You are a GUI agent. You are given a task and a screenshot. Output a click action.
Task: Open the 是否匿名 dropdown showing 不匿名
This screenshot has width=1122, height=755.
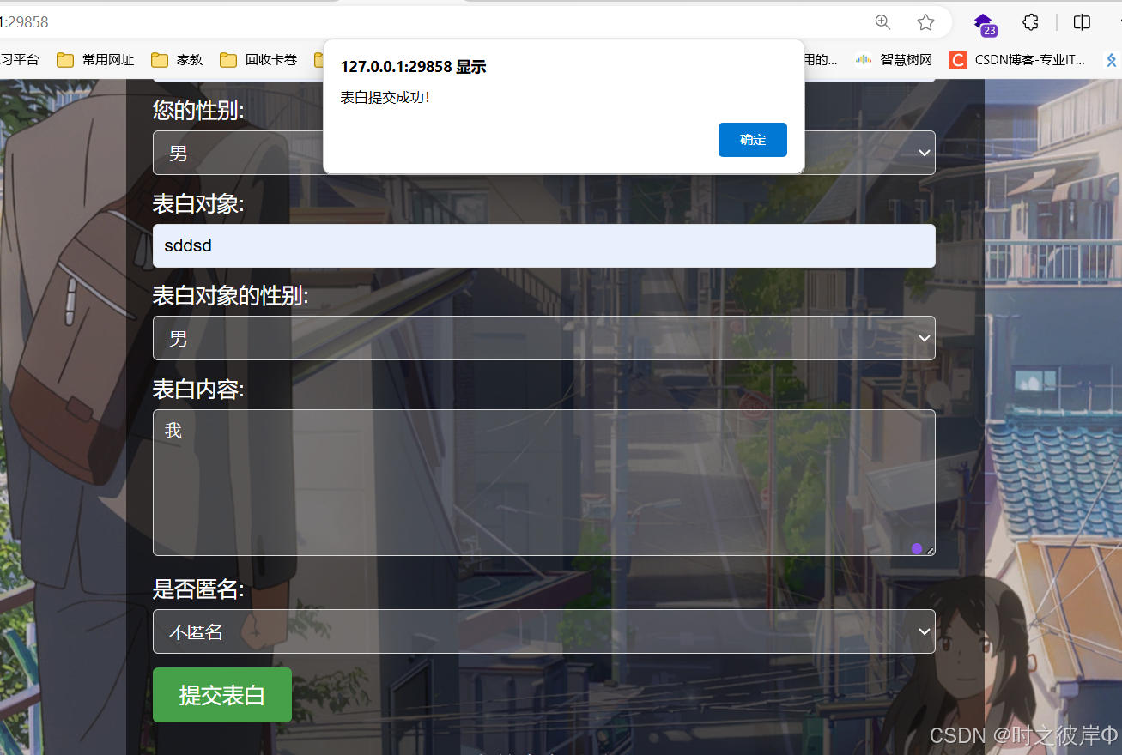pyautogui.click(x=544, y=631)
